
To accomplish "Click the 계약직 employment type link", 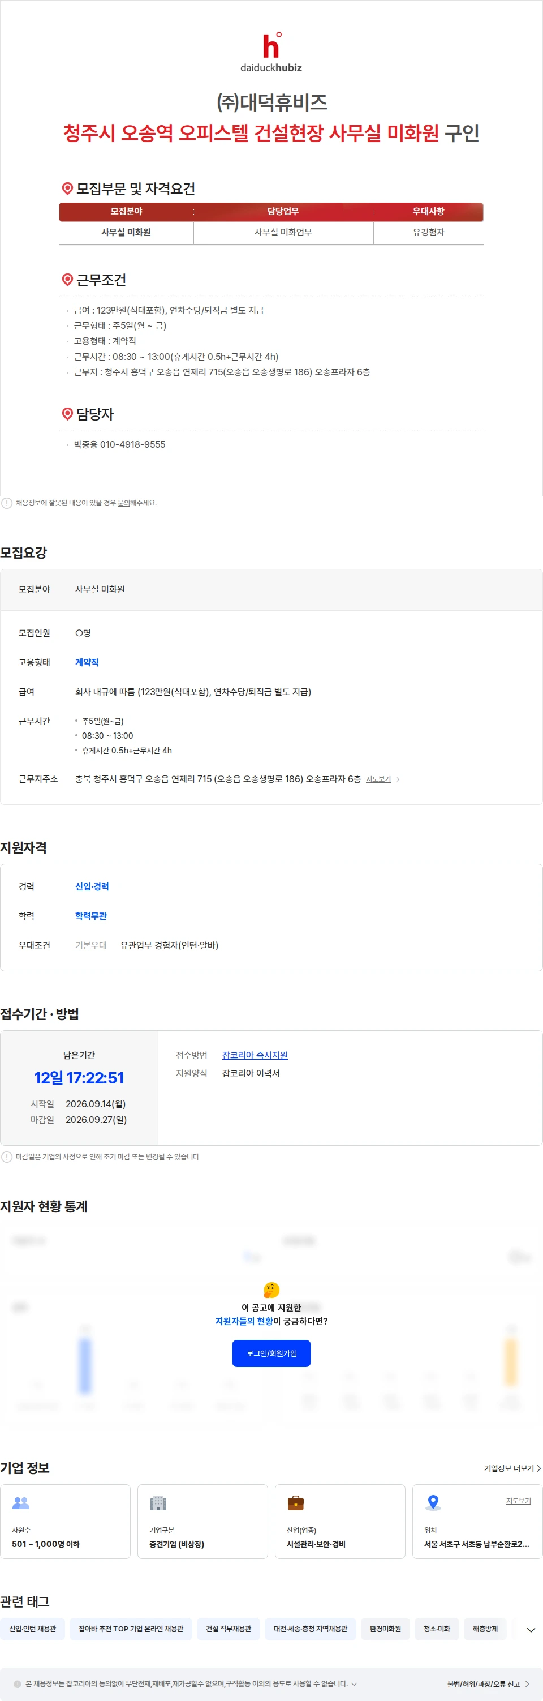I will pos(87,662).
